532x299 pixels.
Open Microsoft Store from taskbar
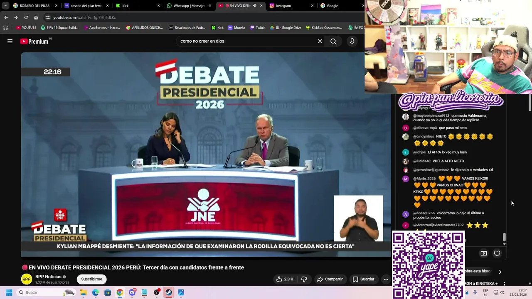point(108,292)
